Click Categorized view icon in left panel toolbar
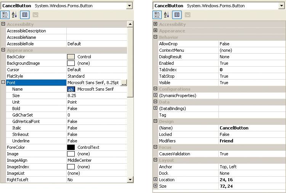Viewport: 286px width, 193px height. [5, 15]
